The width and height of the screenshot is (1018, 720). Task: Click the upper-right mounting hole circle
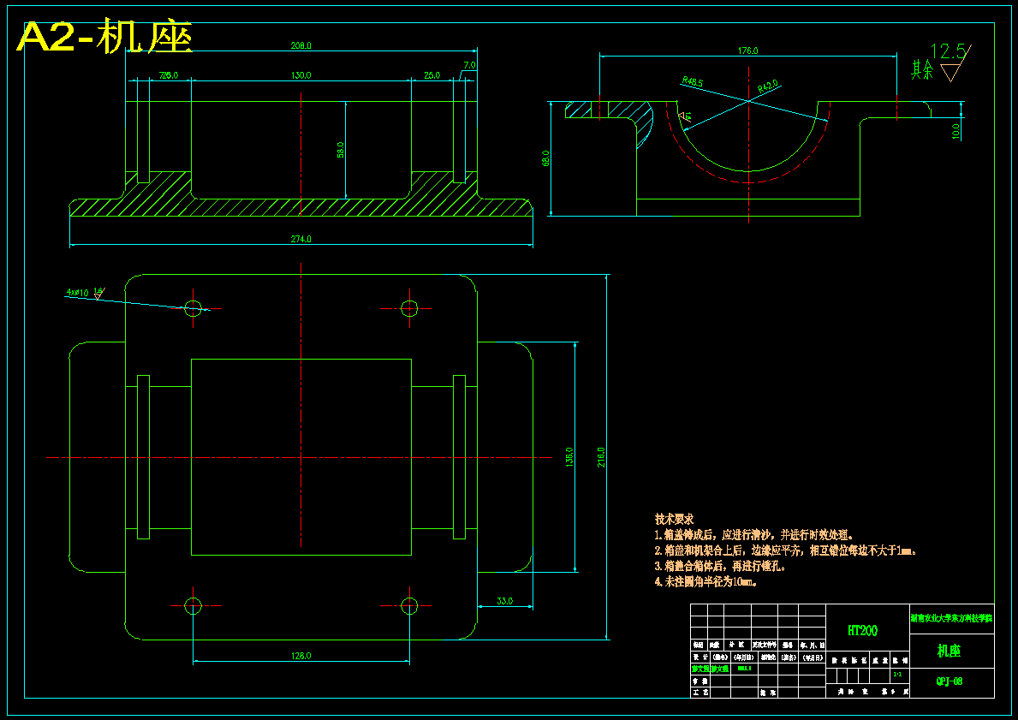(x=409, y=308)
